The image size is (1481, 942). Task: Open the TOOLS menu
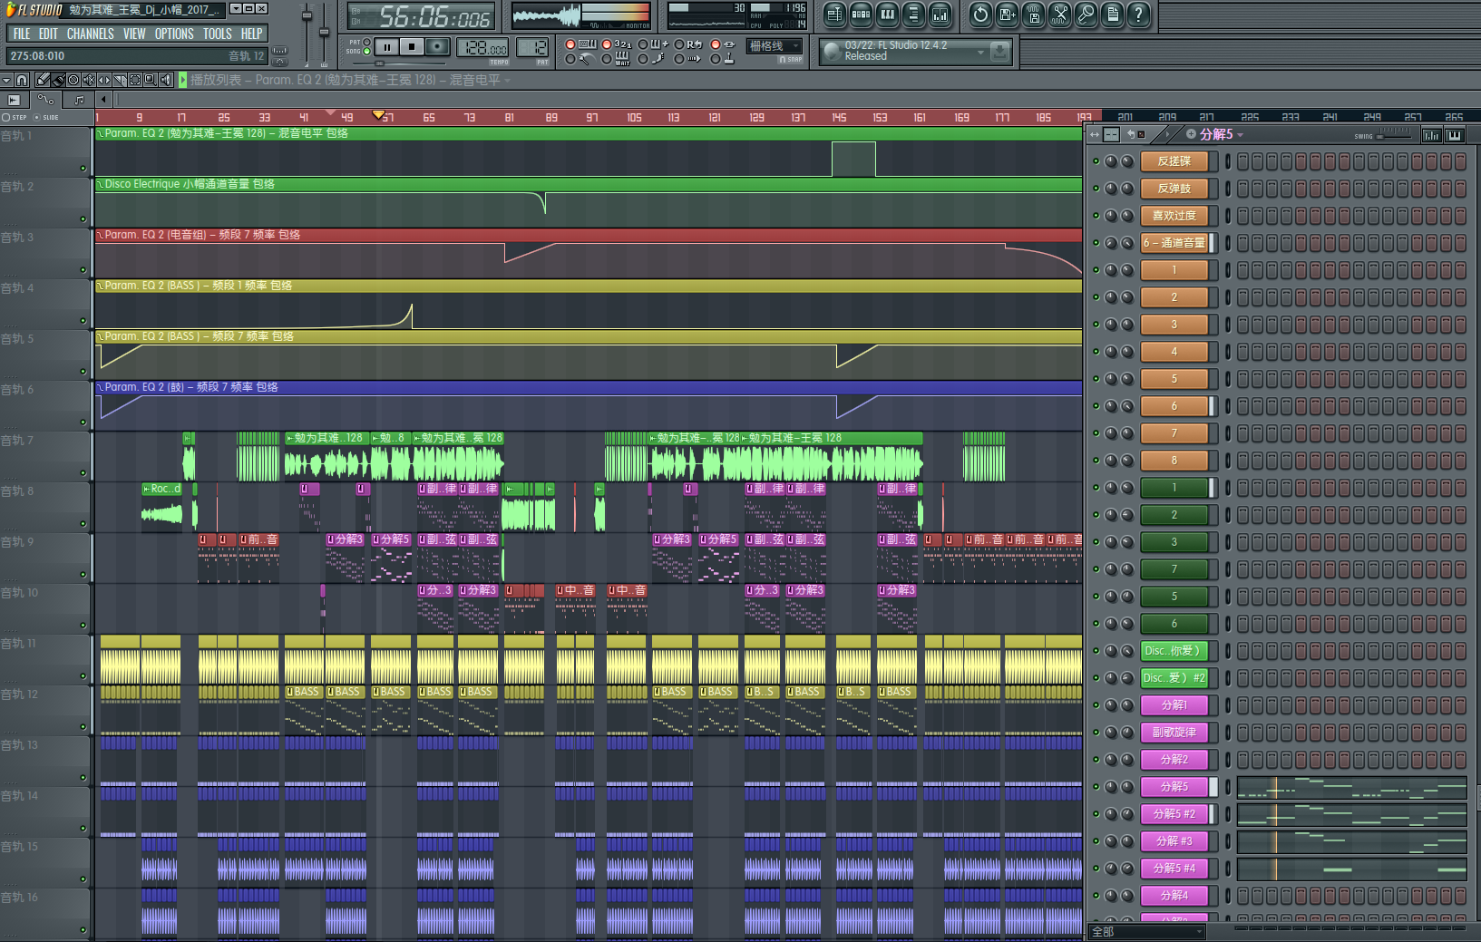coord(218,34)
